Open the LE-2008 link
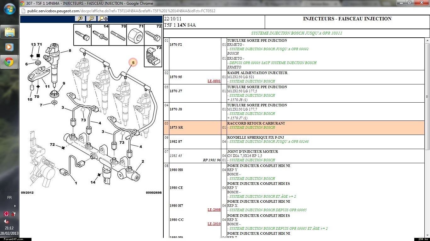Viewport: 430px width, 241px height. coord(214,210)
